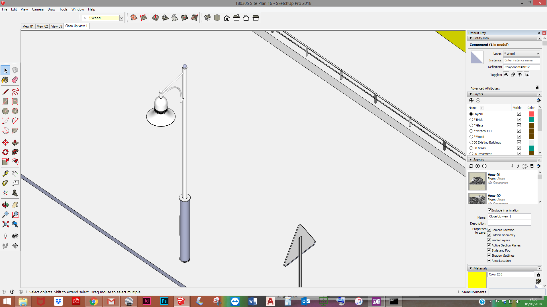The width and height of the screenshot is (547, 307).
Task: Select the Eraser tool
Action: coord(15,80)
